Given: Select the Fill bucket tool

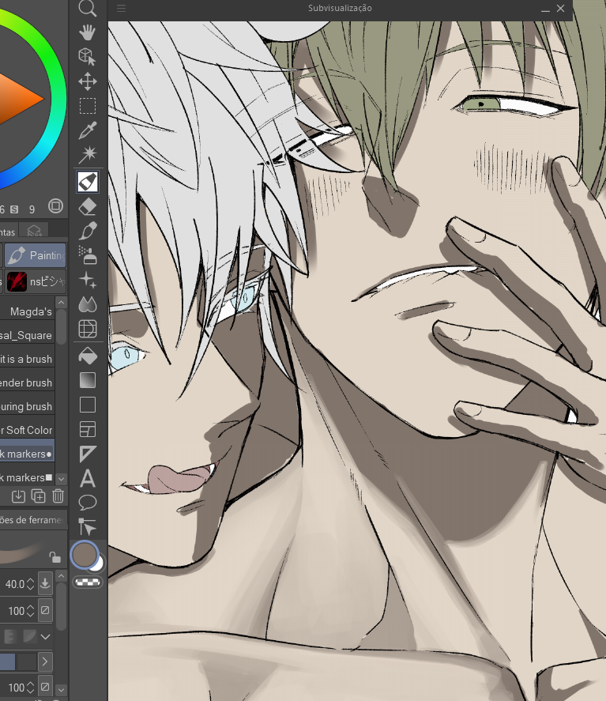Looking at the screenshot, I should pyautogui.click(x=87, y=356).
